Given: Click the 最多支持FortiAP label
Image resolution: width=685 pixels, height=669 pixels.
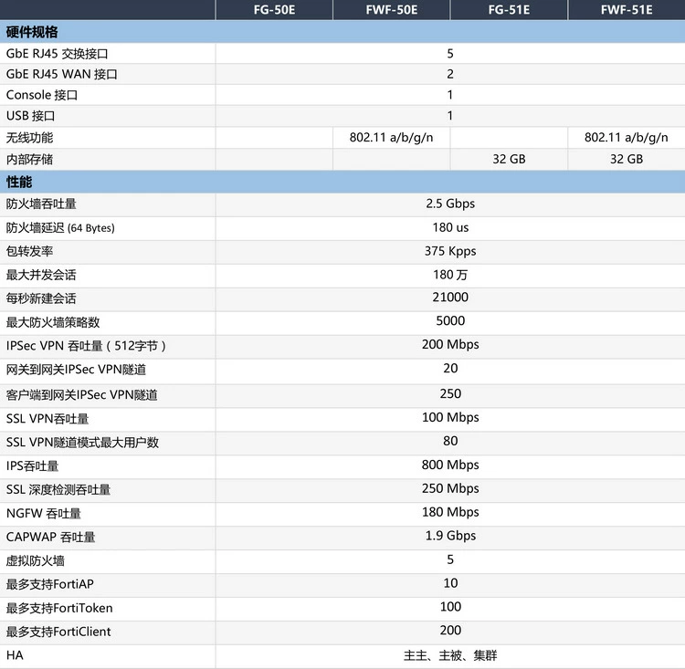Looking at the screenshot, I should click(x=50, y=584).
